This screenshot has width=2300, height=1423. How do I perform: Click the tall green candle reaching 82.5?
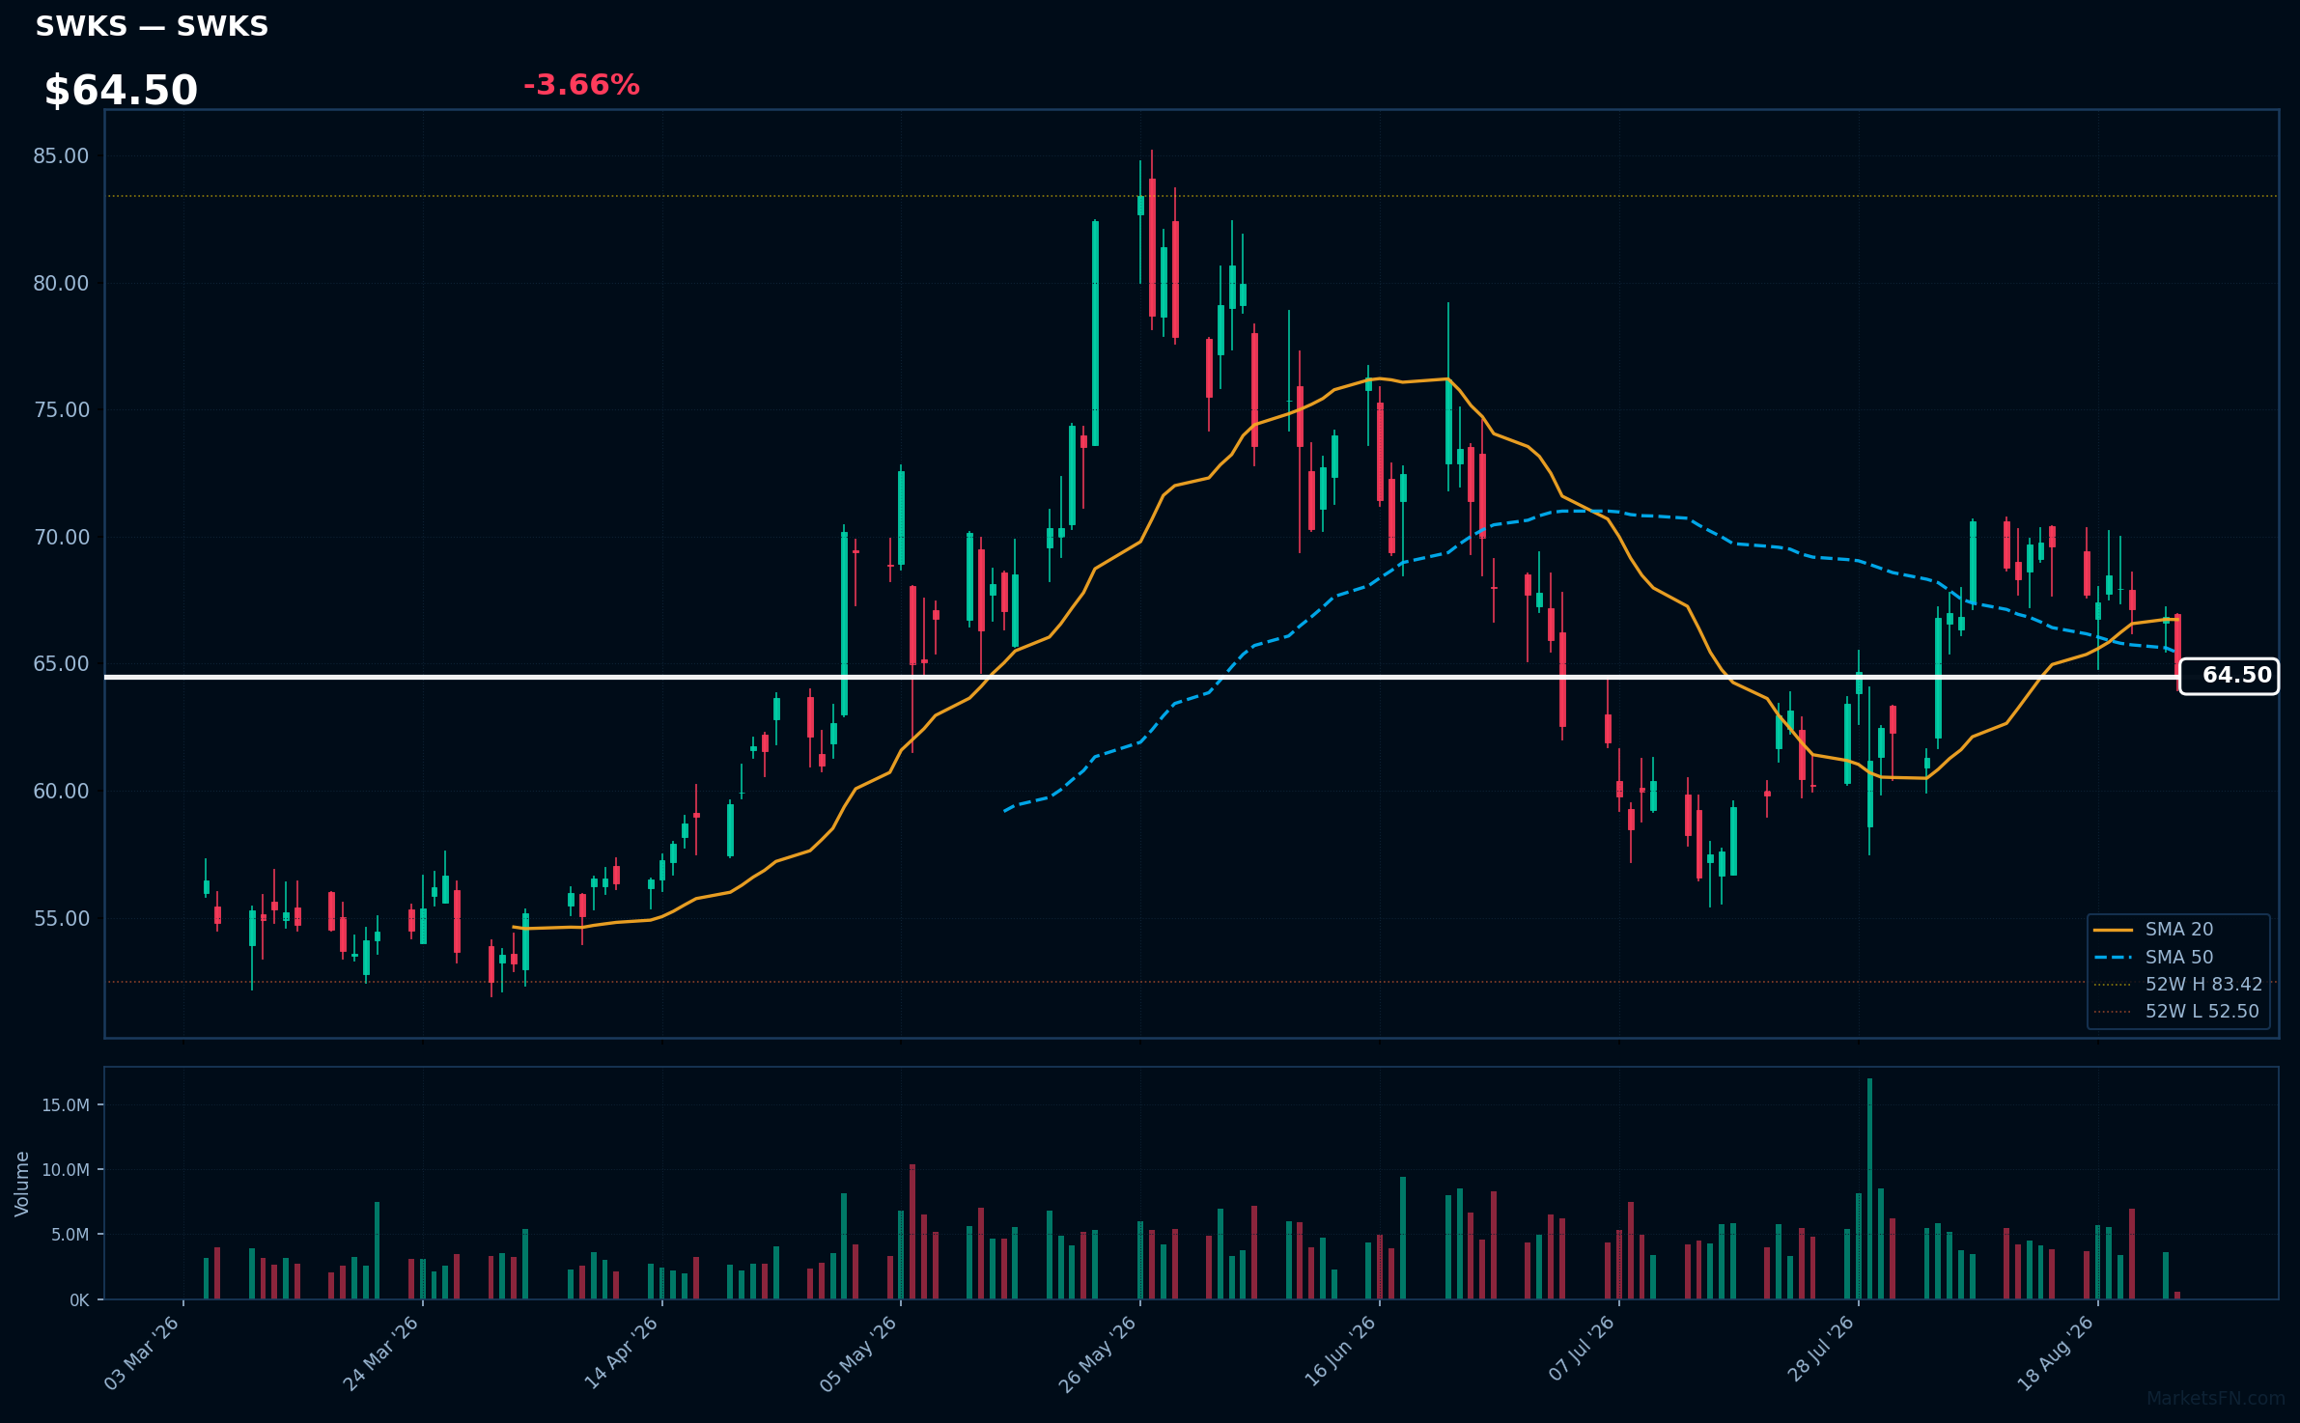1095,333
